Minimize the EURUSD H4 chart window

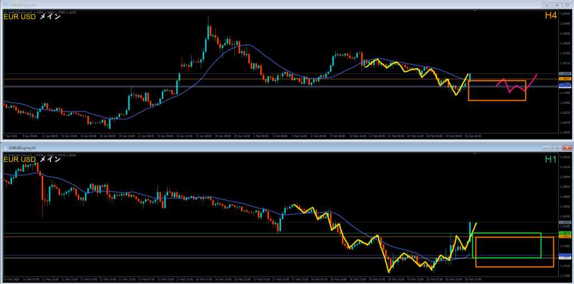[x=547, y=4]
